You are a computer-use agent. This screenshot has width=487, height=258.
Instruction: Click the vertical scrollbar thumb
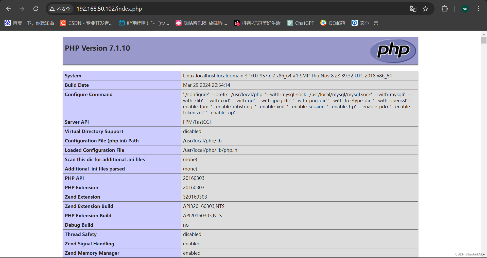484,40
